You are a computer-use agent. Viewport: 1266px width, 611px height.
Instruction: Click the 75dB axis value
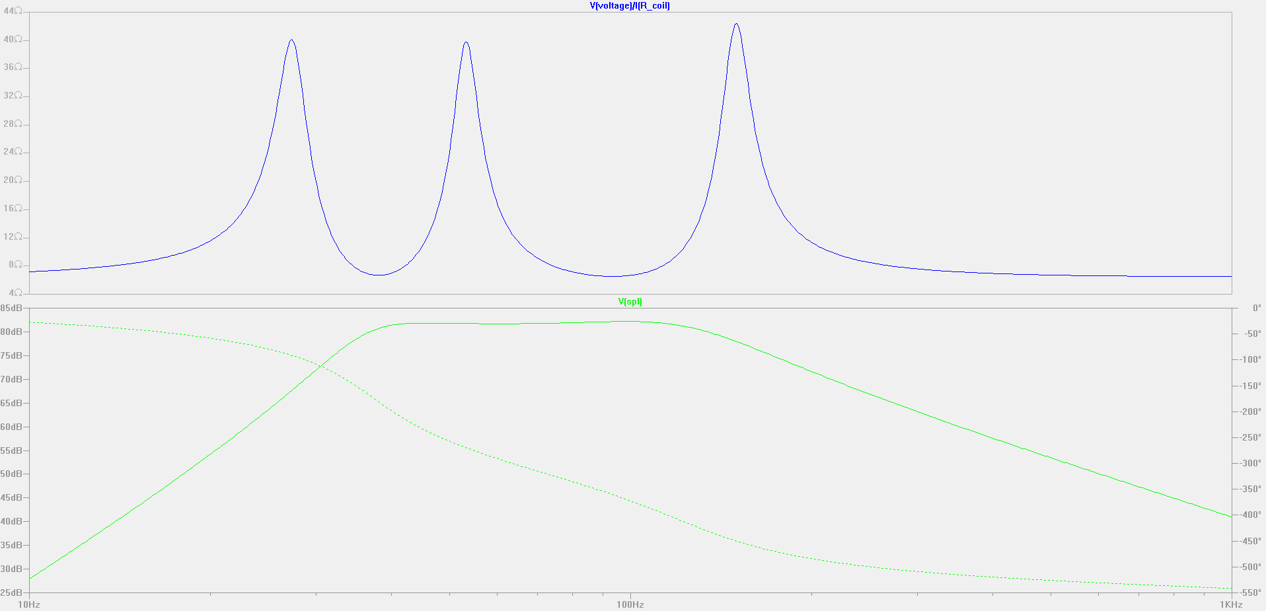click(11, 355)
